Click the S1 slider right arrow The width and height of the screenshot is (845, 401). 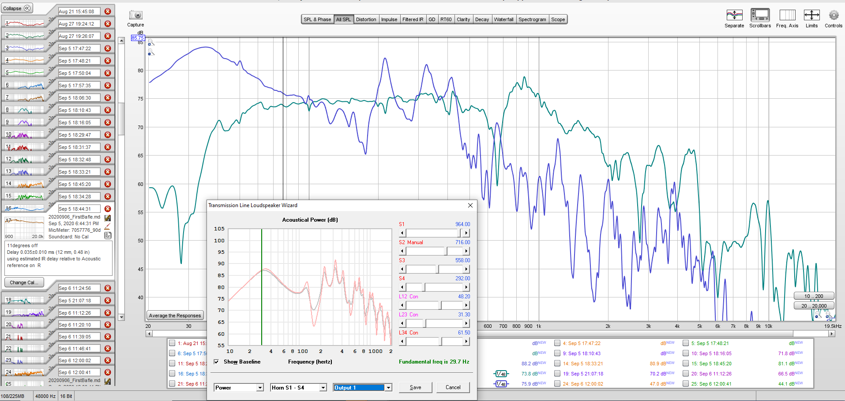click(x=466, y=233)
